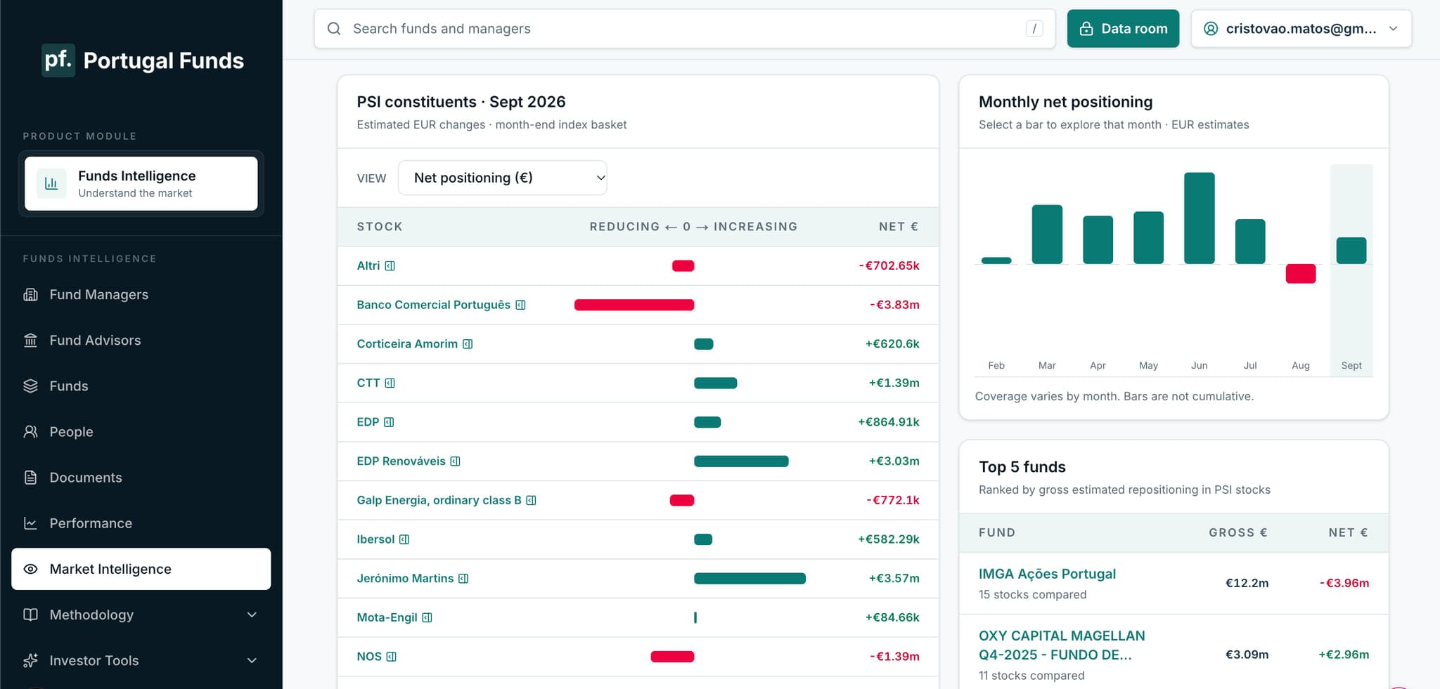Click the panel icon next to Jerónimo Martins

coord(463,579)
